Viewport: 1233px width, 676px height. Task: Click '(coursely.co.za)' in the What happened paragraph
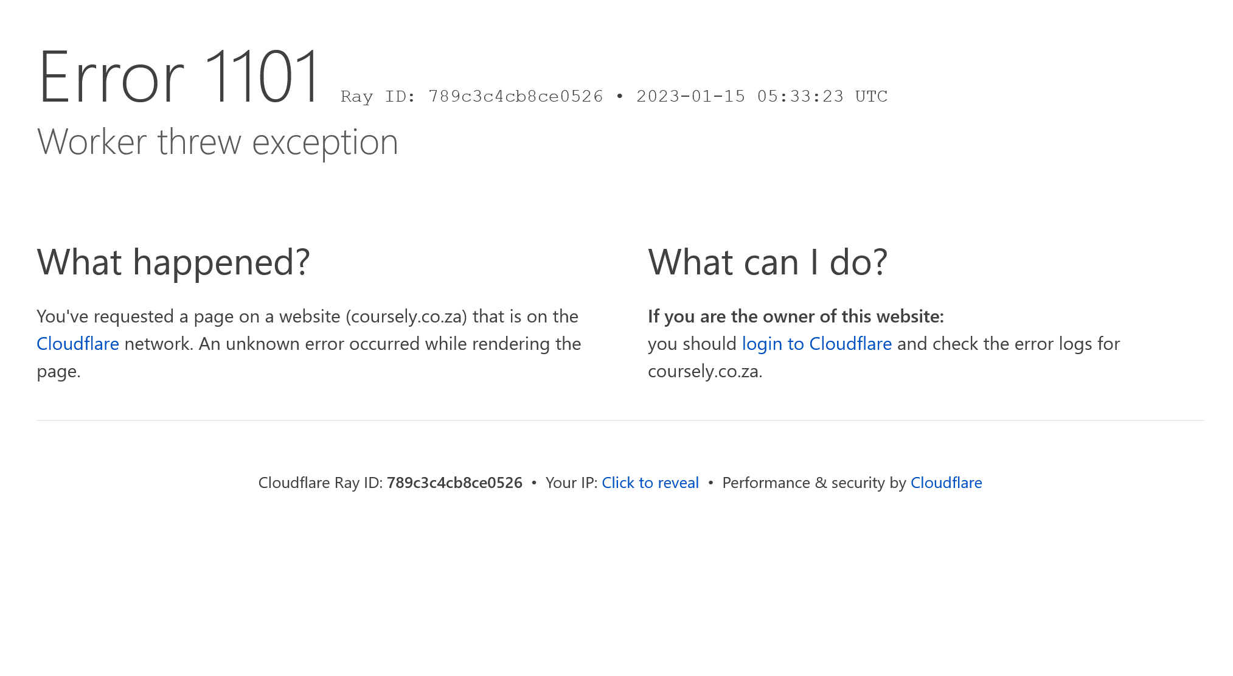(406, 316)
